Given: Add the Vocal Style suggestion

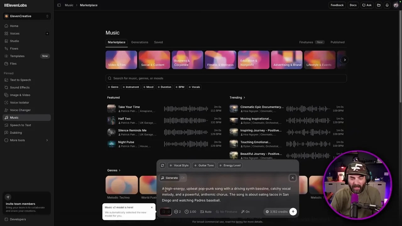Looking at the screenshot, I should [179, 165].
